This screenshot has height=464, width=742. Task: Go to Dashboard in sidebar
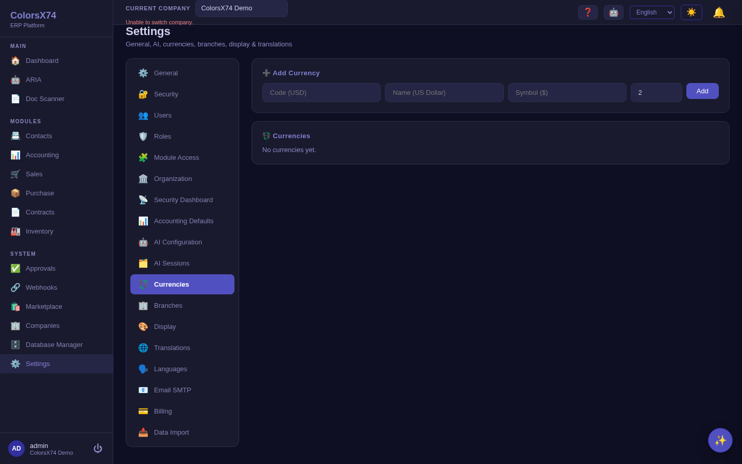[56, 61]
